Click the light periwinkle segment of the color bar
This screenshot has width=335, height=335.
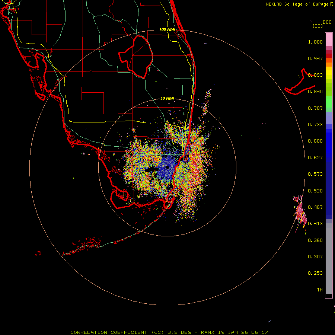[x=329, y=118]
